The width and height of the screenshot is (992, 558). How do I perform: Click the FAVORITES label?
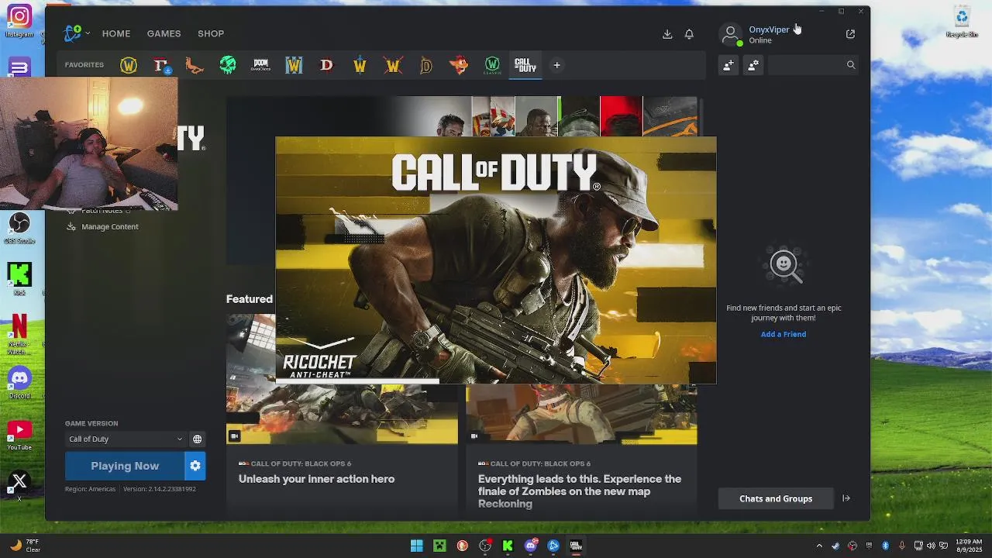[84, 65]
